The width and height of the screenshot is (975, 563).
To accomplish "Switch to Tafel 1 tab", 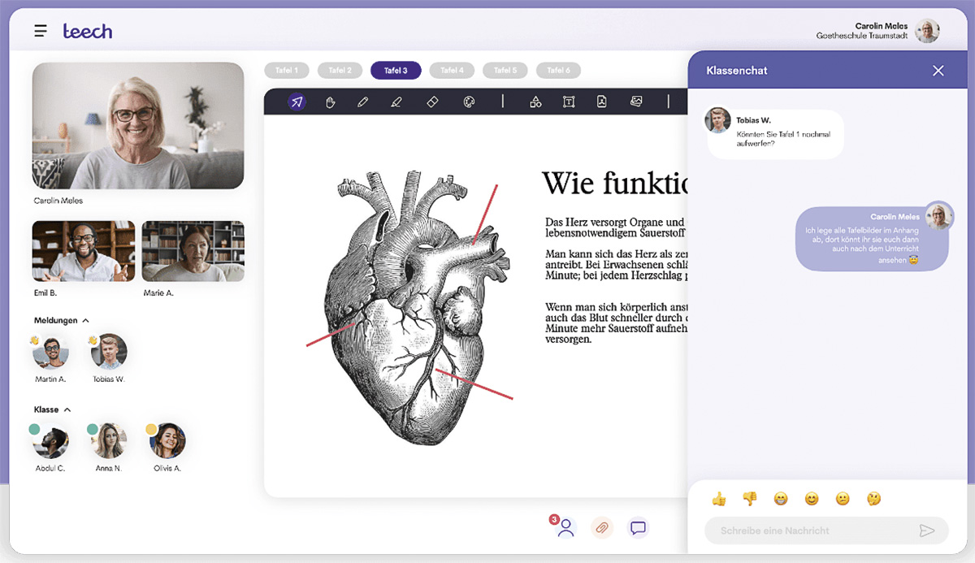I will tap(287, 71).
